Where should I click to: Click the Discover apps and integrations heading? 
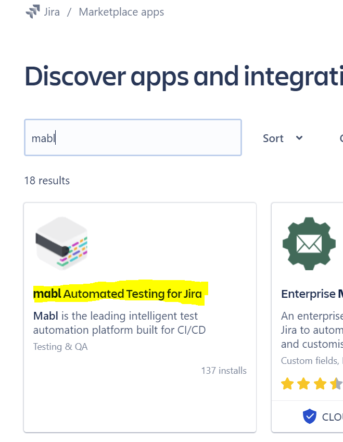point(184,77)
